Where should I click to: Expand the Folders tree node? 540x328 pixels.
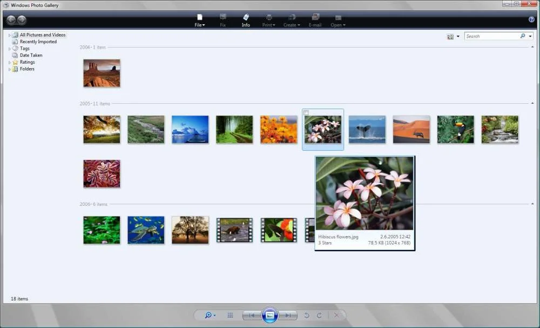click(x=10, y=69)
